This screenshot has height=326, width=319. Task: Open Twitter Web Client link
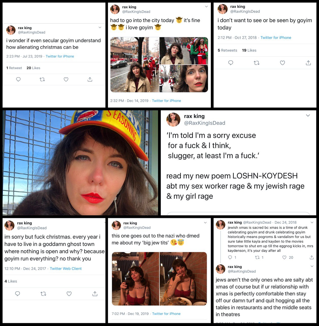[x=66, y=268]
